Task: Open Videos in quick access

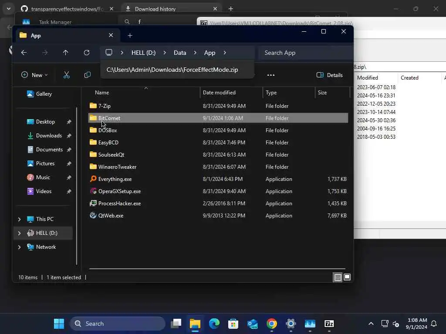Action: (39, 191)
